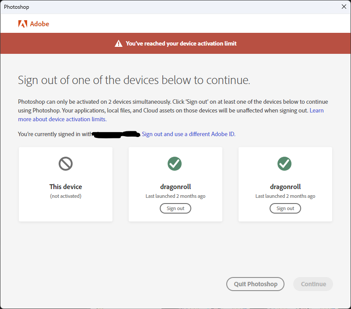Click the green checkmark on second dragonroll device
Screen dimensions: 351x309
(x=285, y=164)
